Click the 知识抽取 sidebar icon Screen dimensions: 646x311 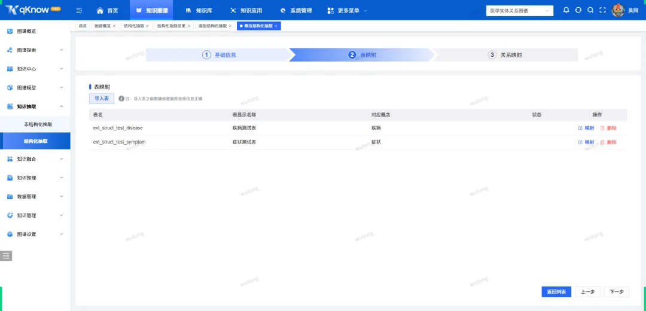coord(10,106)
